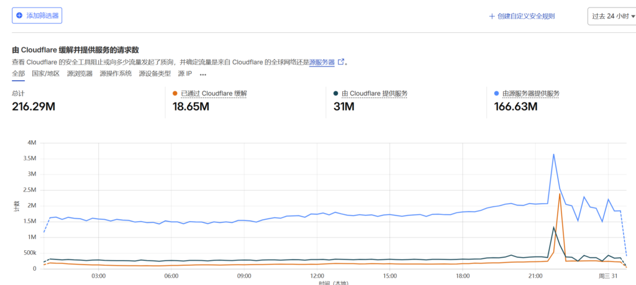
Task: Switch to the 源 IP tab
Action: click(184, 73)
